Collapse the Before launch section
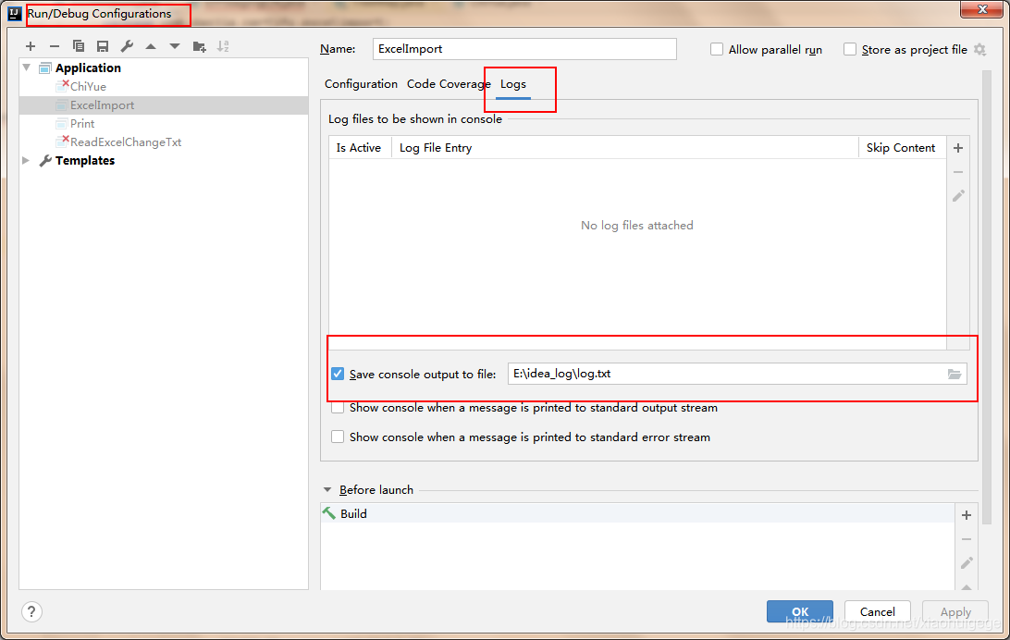 (x=327, y=489)
